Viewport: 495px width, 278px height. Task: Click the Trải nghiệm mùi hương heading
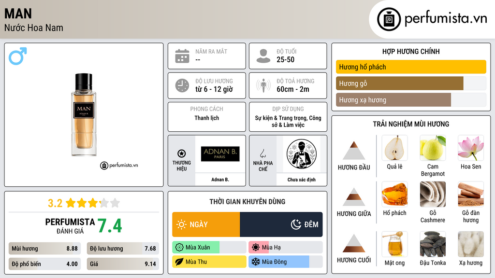(x=411, y=124)
